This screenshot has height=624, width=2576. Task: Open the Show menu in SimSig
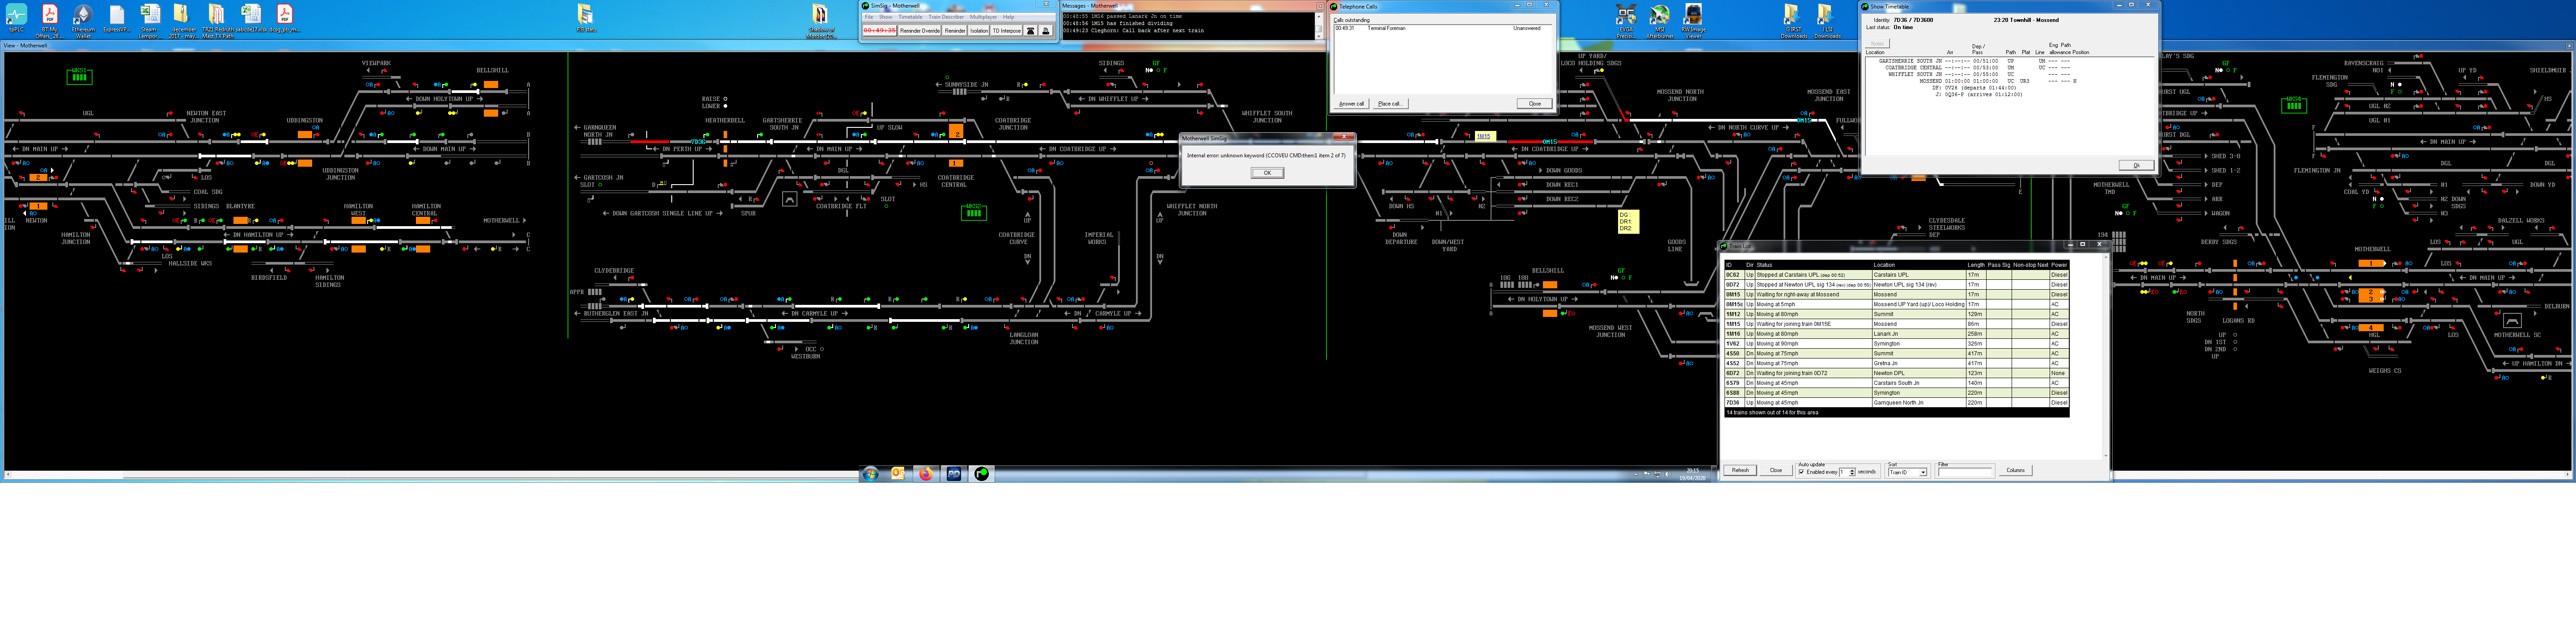[x=885, y=17]
